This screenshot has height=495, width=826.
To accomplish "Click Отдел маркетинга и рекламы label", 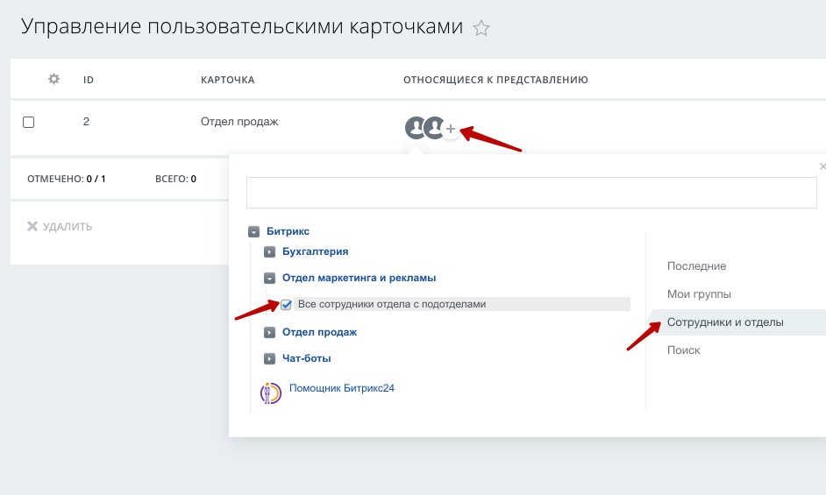I will tap(359, 278).
